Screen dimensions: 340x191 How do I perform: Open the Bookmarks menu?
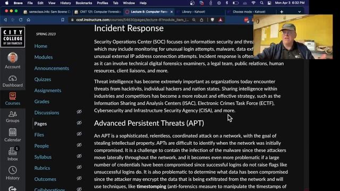pyautogui.click(x=84, y=3)
